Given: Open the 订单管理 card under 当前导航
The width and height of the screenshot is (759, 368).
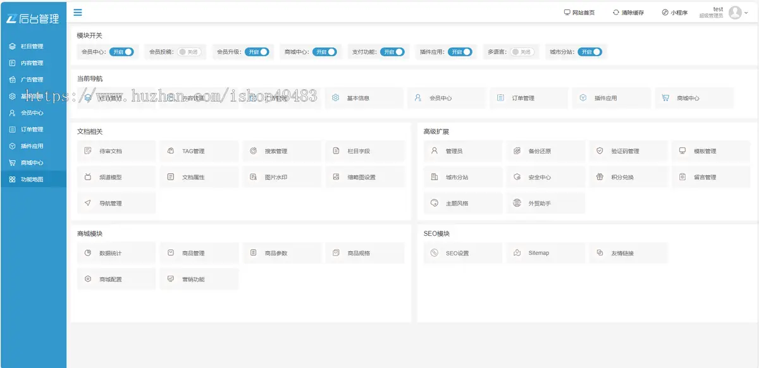Looking at the screenshot, I should (529, 98).
